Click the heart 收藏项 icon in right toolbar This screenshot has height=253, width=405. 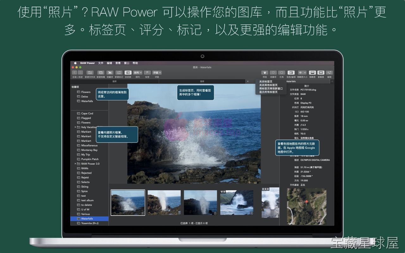(x=273, y=73)
